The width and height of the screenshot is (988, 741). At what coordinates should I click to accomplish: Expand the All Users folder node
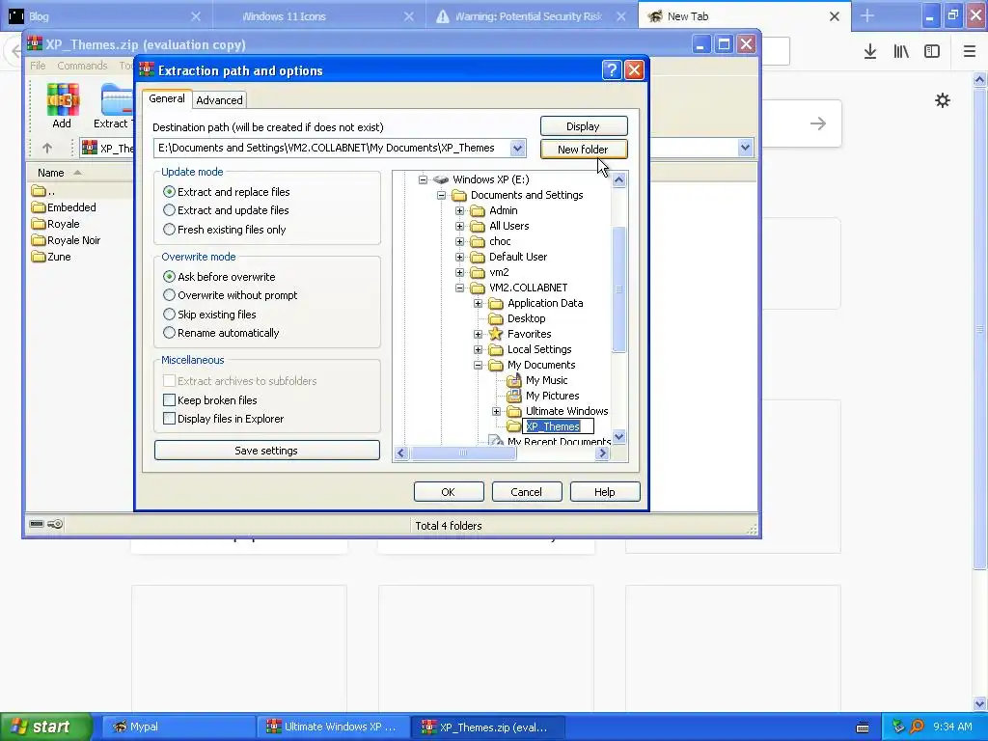pyautogui.click(x=459, y=226)
